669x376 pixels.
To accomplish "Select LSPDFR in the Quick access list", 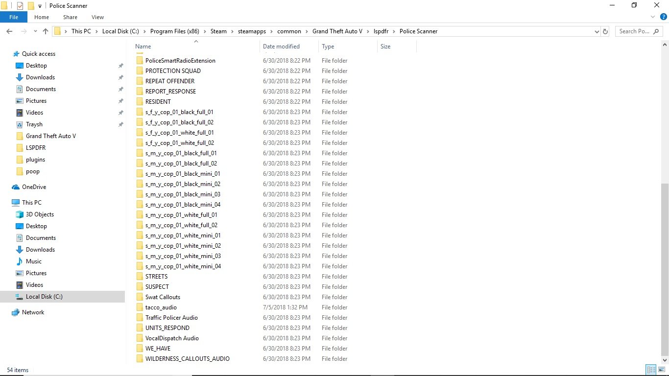I will tap(36, 148).
